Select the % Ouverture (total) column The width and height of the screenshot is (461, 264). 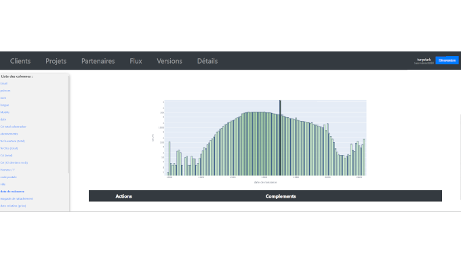pyautogui.click(x=13, y=141)
